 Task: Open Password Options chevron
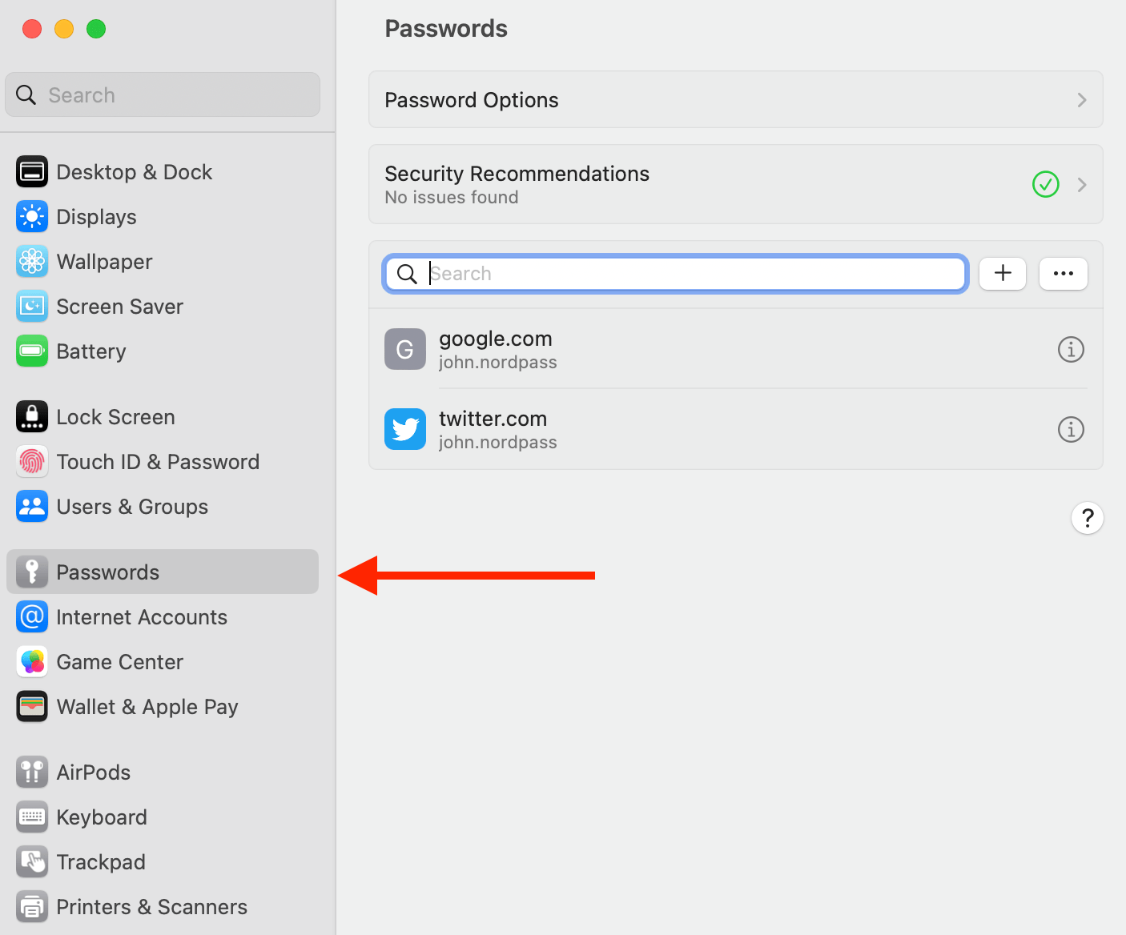pyautogui.click(x=1082, y=99)
